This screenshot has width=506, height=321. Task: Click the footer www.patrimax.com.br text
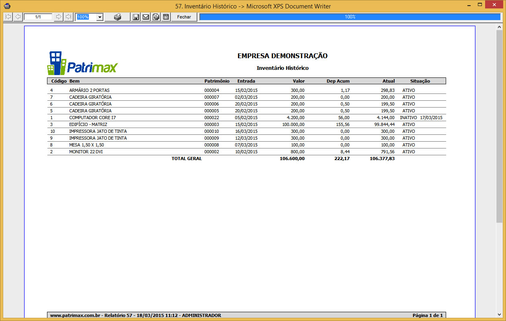tap(76, 315)
